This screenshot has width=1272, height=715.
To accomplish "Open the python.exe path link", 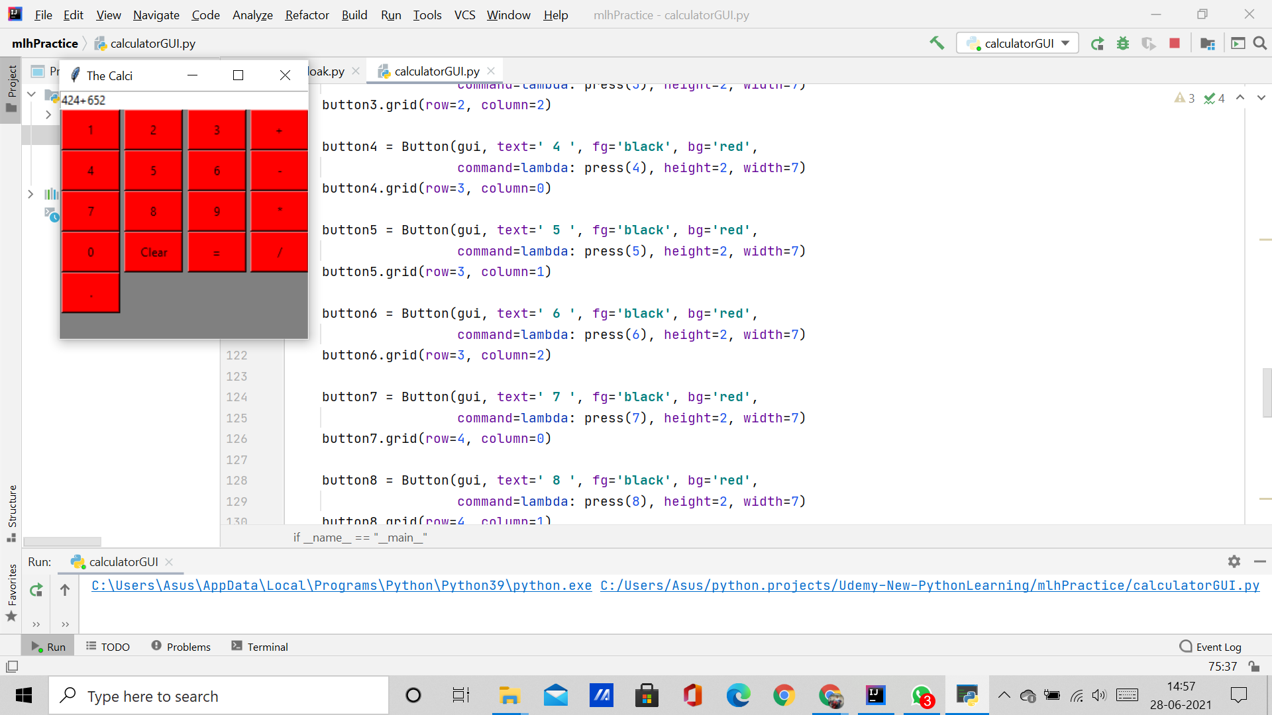I will [341, 585].
